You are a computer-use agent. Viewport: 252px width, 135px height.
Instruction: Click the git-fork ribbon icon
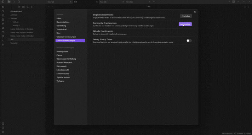click(x=3, y=24)
